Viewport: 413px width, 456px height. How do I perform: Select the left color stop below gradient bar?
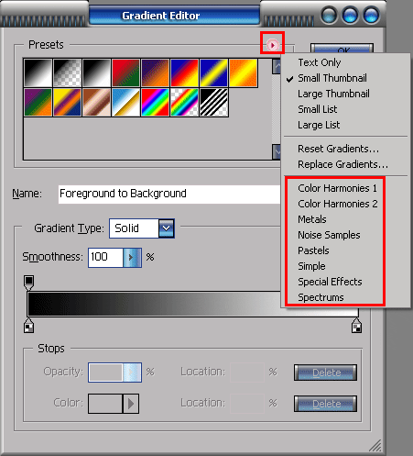coord(29,326)
